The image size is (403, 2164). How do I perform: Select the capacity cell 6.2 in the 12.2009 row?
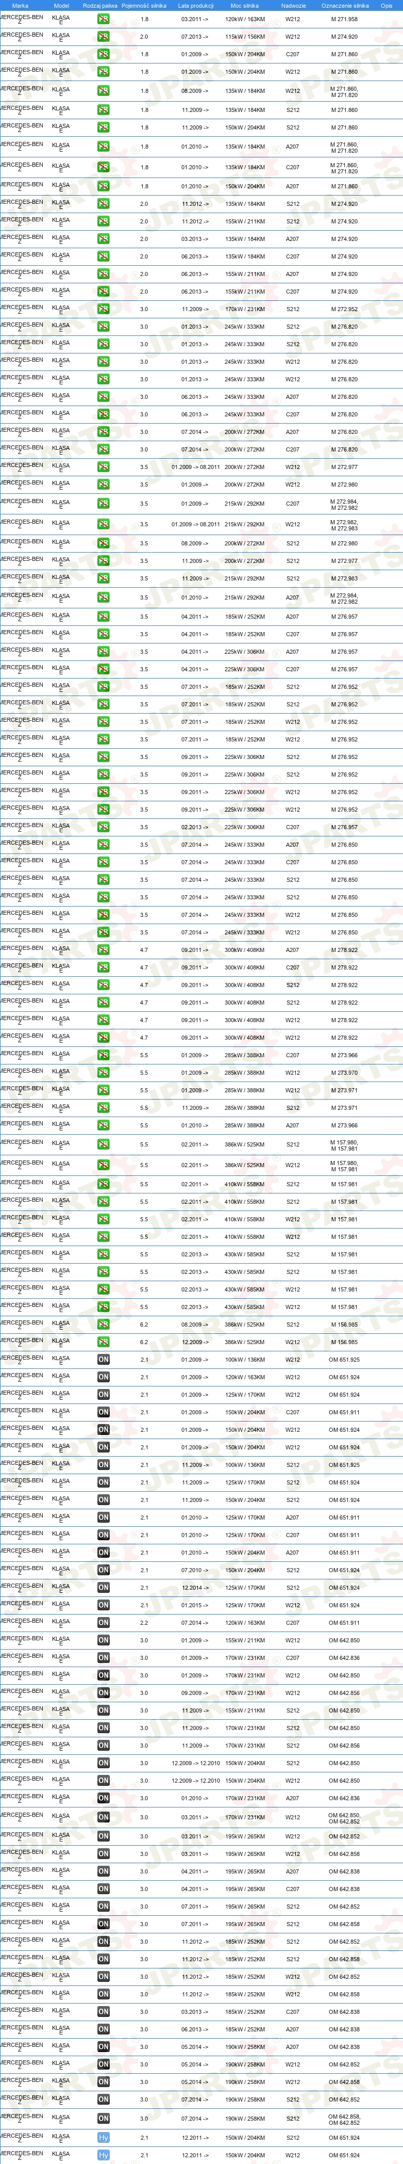coord(144,1343)
